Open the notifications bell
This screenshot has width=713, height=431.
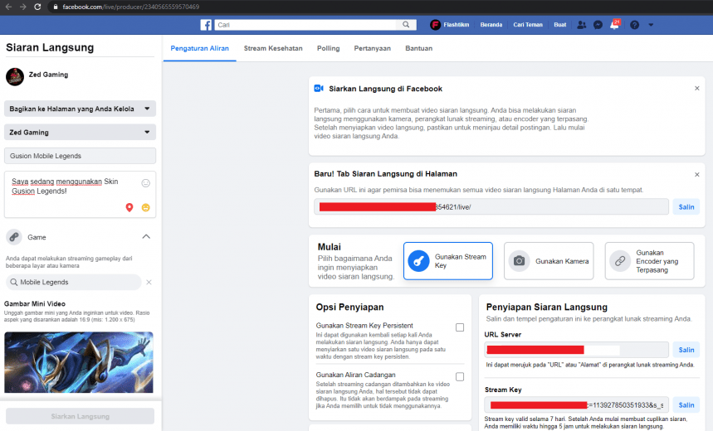tap(614, 25)
